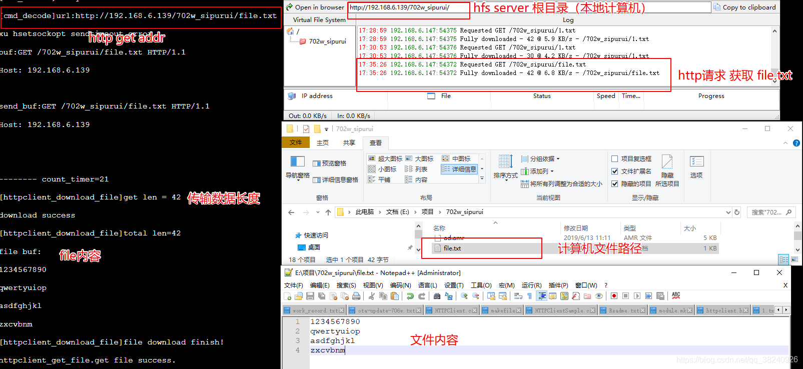Click the Print icon in Notepad++ toolbar

[356, 296]
